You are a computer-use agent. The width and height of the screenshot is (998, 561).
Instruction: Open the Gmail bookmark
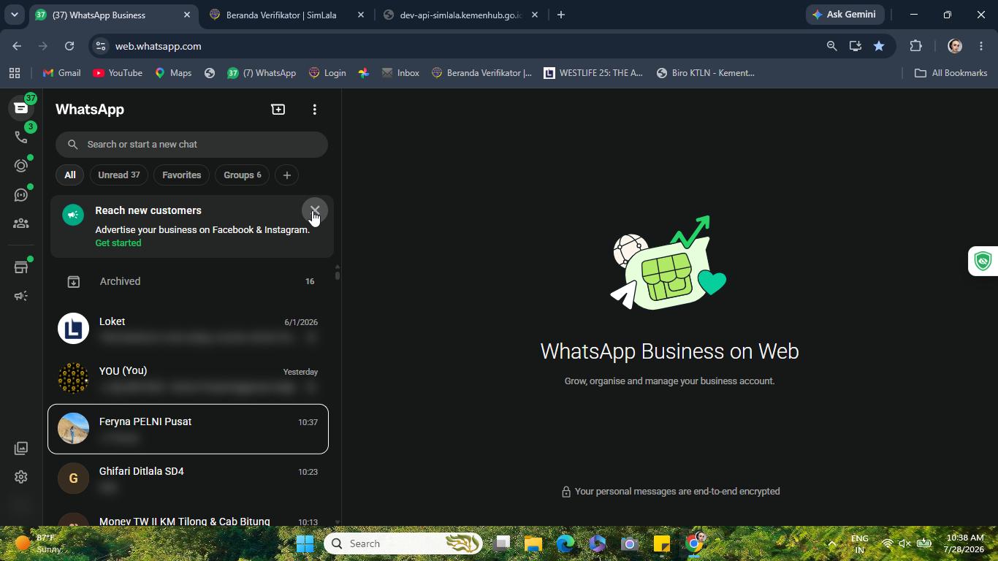(62, 73)
